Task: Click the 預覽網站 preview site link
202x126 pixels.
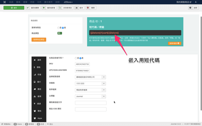Action: pos(6,124)
